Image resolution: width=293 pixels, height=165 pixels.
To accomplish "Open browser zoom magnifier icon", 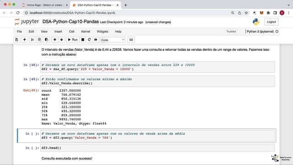I will coord(233,13).
